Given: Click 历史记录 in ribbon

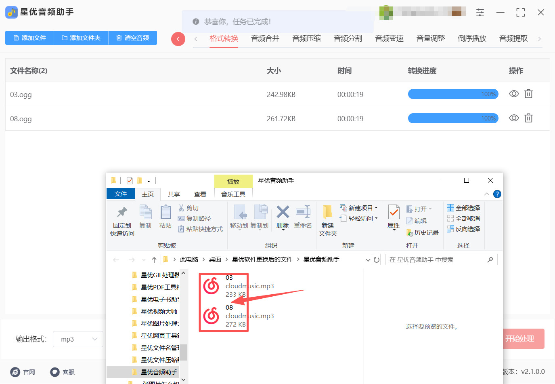Looking at the screenshot, I should [x=423, y=233].
